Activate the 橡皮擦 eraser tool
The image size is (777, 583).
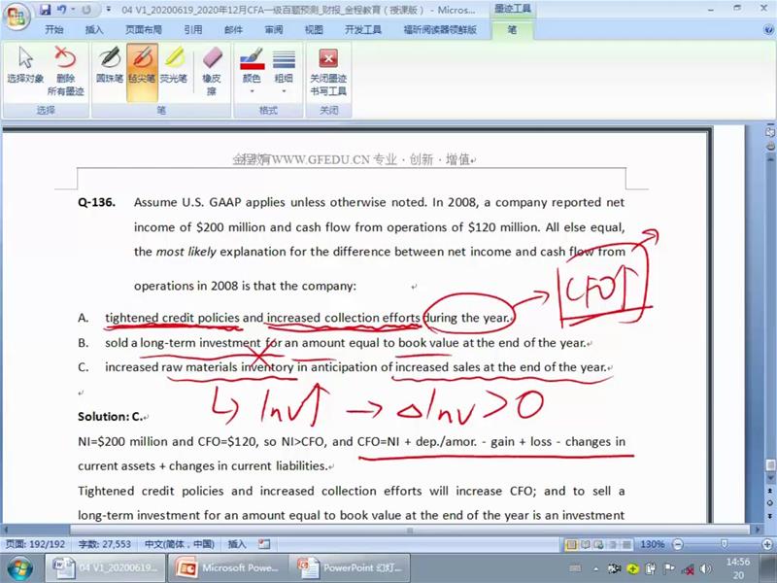(x=211, y=70)
